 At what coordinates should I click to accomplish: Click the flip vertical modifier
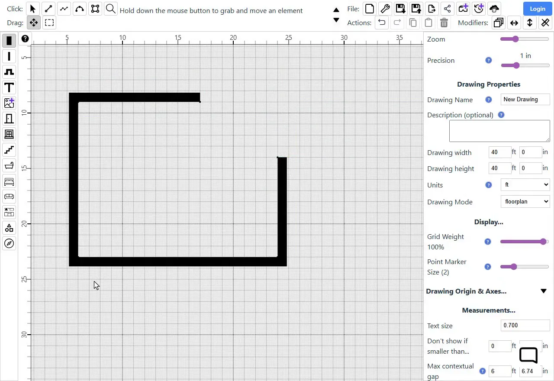coord(530,23)
